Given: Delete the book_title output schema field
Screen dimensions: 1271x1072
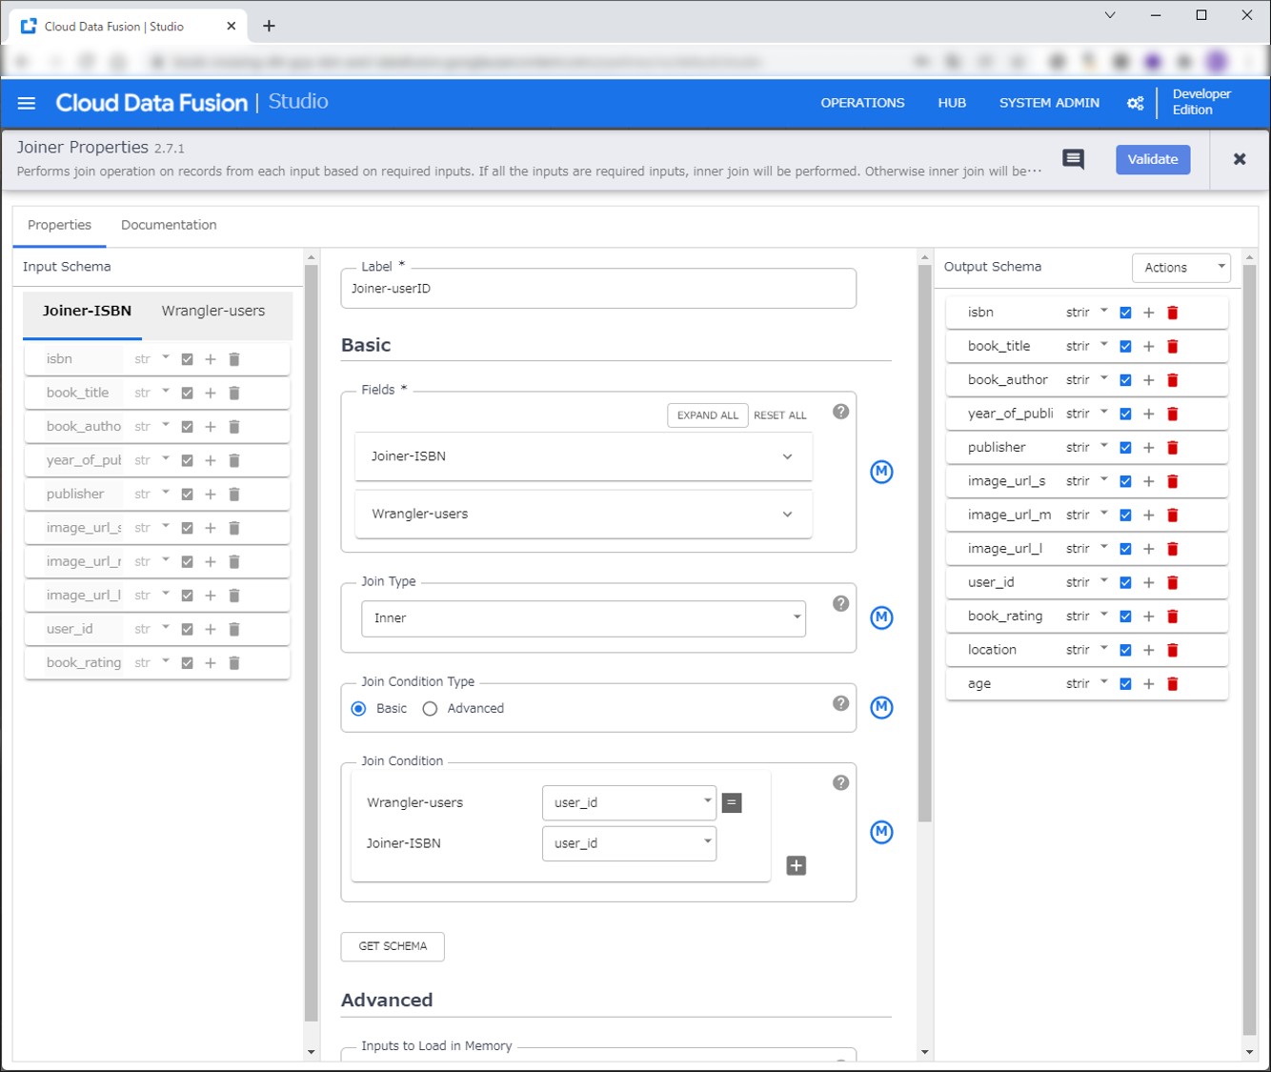Looking at the screenshot, I should pos(1173,346).
